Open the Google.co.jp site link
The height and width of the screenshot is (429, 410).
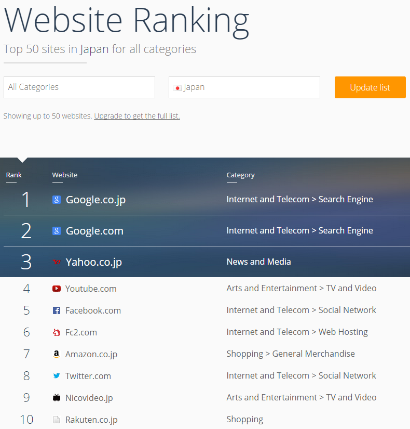point(95,200)
